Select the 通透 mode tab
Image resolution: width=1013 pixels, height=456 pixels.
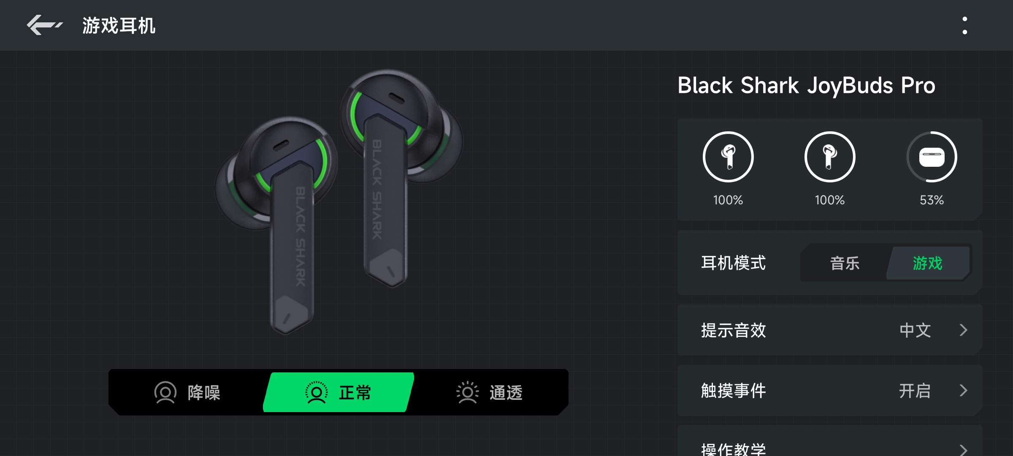(490, 393)
